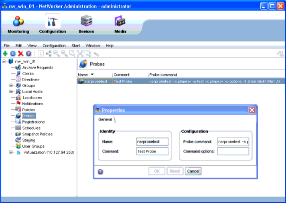Click the Policies tree icon
The width and height of the screenshot is (286, 203).
18,109
